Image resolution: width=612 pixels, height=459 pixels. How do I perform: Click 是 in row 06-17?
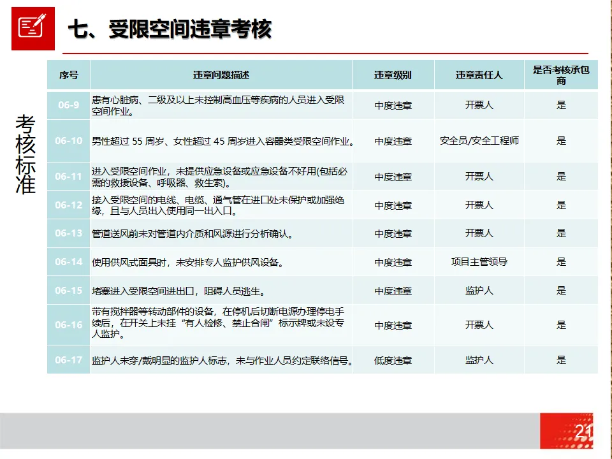coord(561,360)
